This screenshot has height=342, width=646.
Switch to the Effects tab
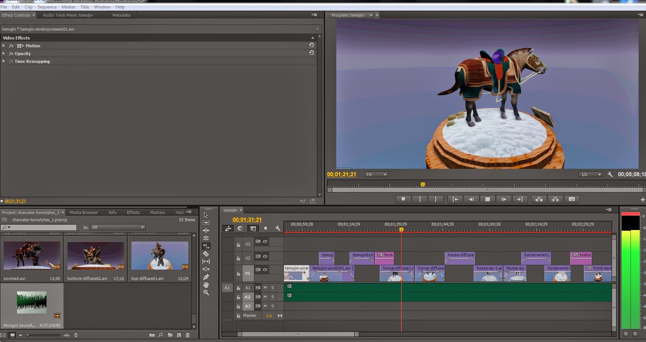pyautogui.click(x=133, y=212)
